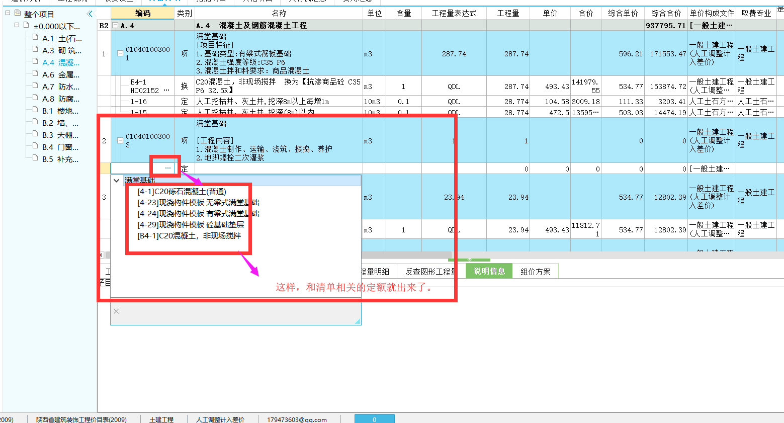784x423 pixels.
Task: Click the 整个项目 project icon
Action: pyautogui.click(x=18, y=13)
